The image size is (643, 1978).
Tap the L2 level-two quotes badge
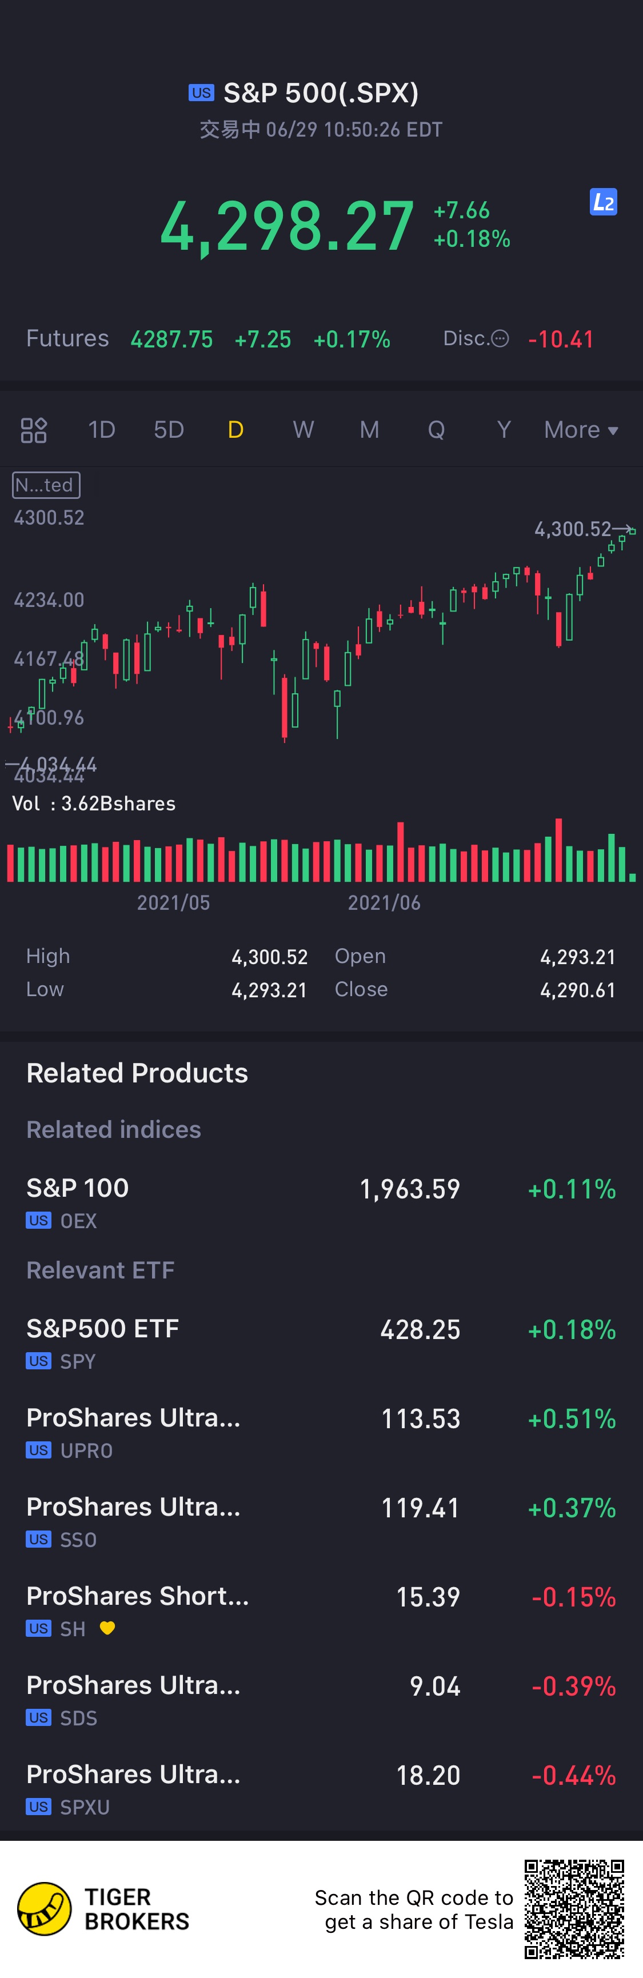603,202
